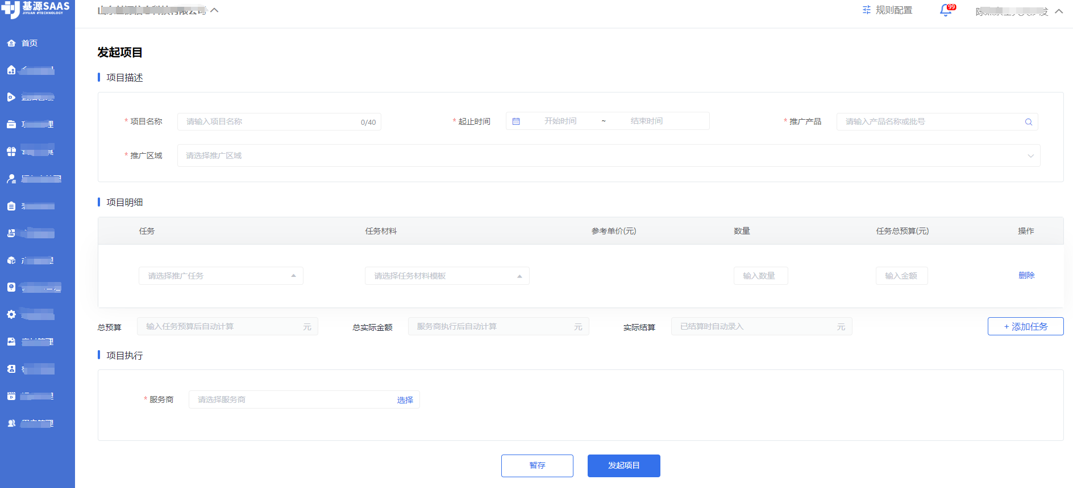Screen dimensions: 1073x488
Task: Expand the user account menu chevron
Action: (x=1059, y=11)
